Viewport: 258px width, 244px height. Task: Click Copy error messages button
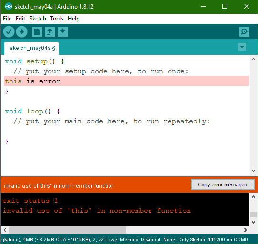click(x=223, y=185)
